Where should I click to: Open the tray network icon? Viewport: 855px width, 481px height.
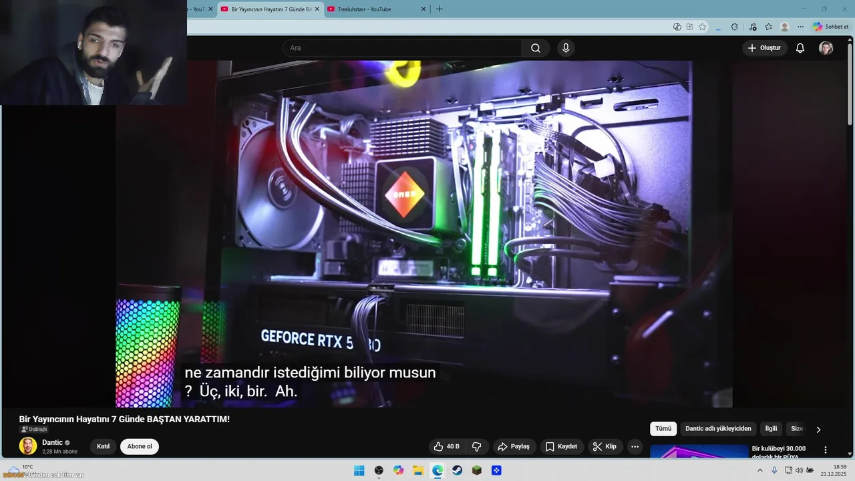click(x=788, y=470)
